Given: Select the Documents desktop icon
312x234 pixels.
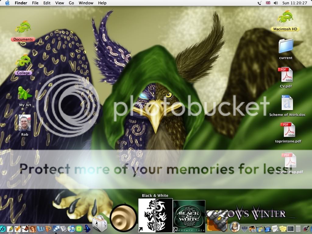Looking at the screenshot, I should point(23,28).
